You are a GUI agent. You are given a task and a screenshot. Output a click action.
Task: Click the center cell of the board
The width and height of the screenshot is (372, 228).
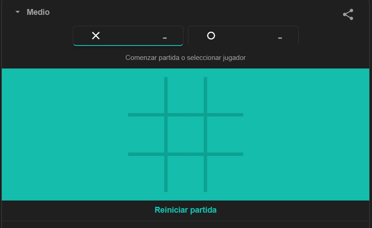coord(185,135)
